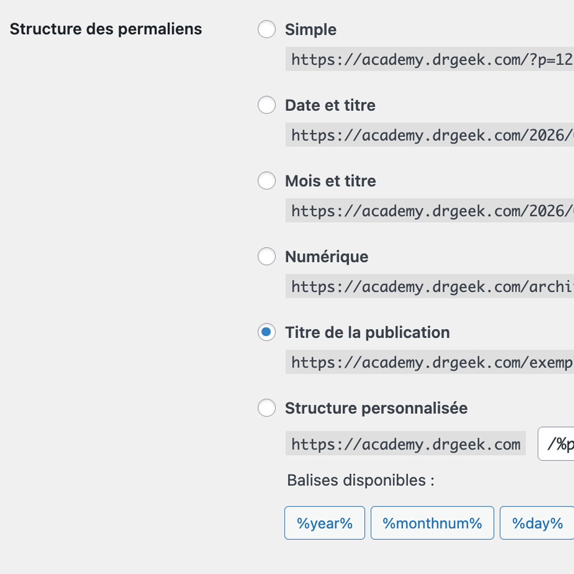
Task: Insert the %year% tag button
Action: pos(324,523)
